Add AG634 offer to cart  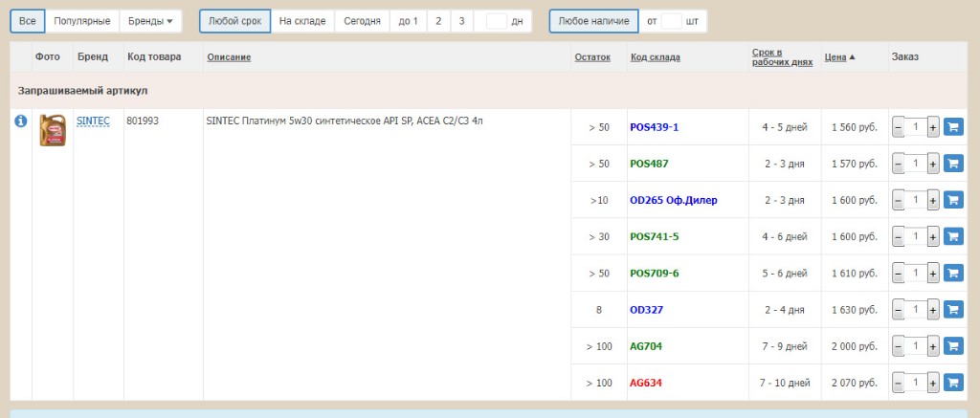tap(953, 382)
